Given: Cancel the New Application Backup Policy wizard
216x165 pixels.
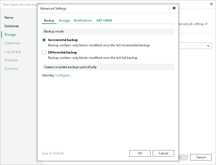Looking at the screenshot, I should click(201, 157).
